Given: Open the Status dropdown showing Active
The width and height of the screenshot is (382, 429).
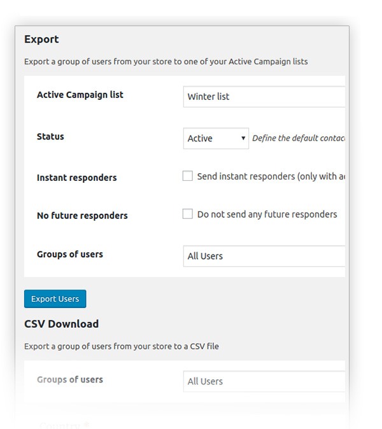Looking at the screenshot, I should [215, 138].
